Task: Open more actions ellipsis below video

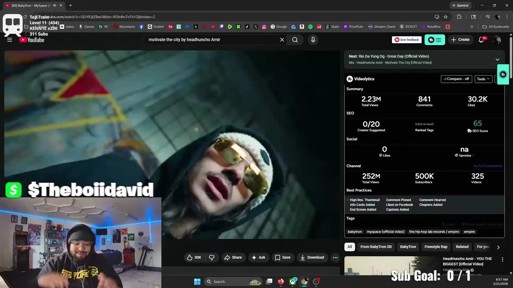Action: pyautogui.click(x=335, y=258)
